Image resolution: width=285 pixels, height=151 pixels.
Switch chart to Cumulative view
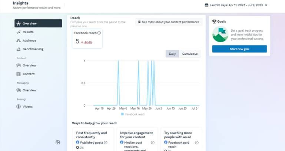pyautogui.click(x=190, y=54)
